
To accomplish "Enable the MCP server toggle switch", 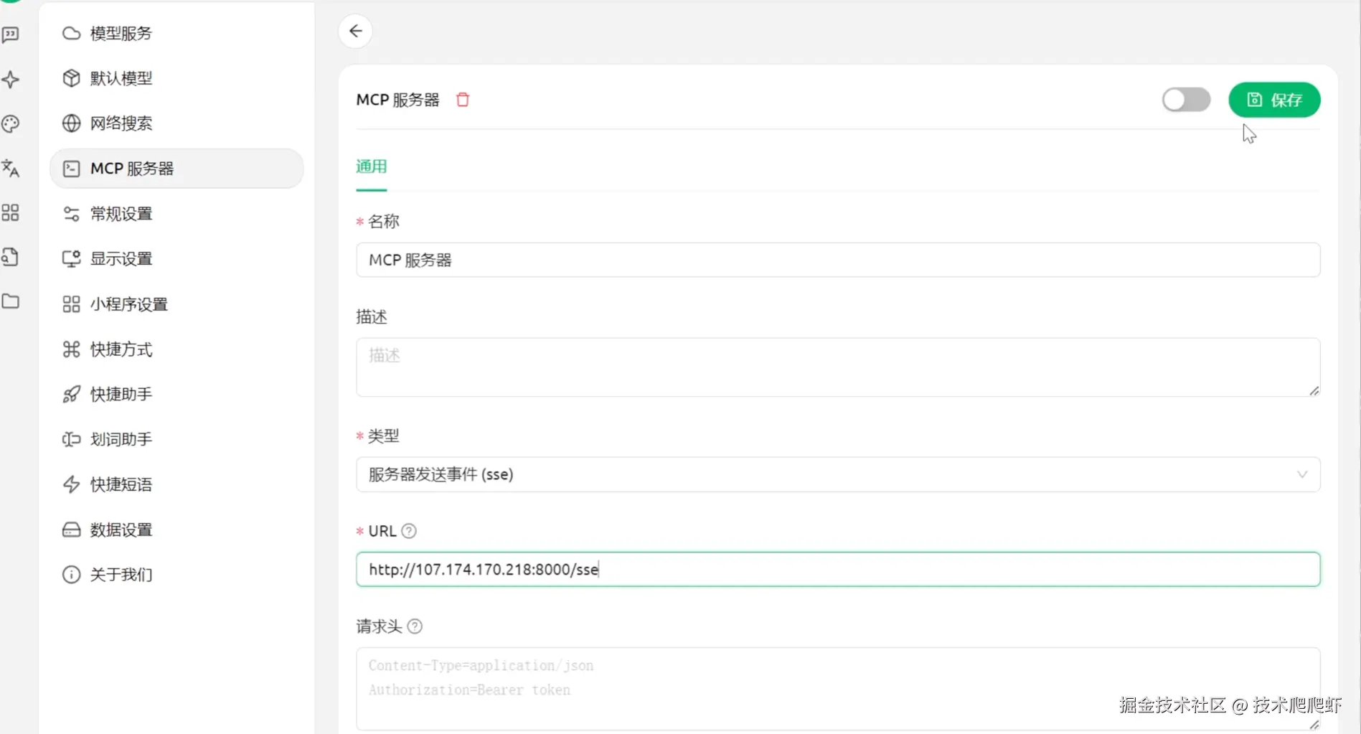I will [x=1186, y=100].
